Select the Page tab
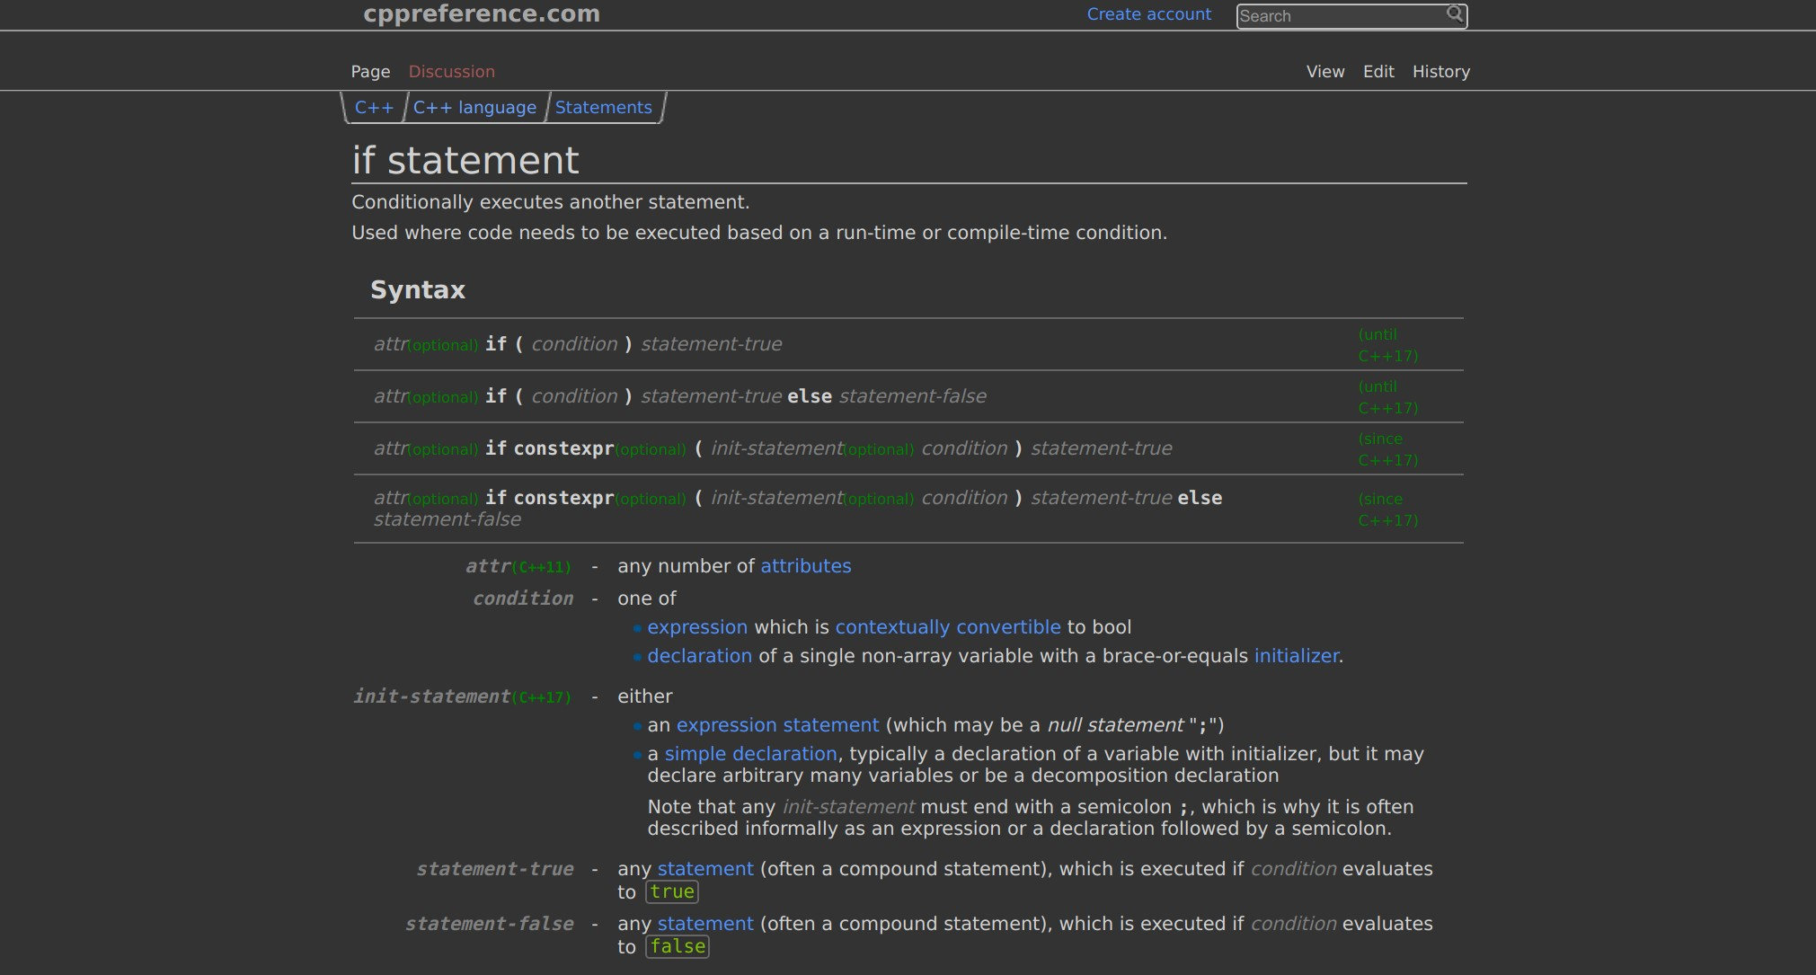This screenshot has height=975, width=1816. coord(369,71)
